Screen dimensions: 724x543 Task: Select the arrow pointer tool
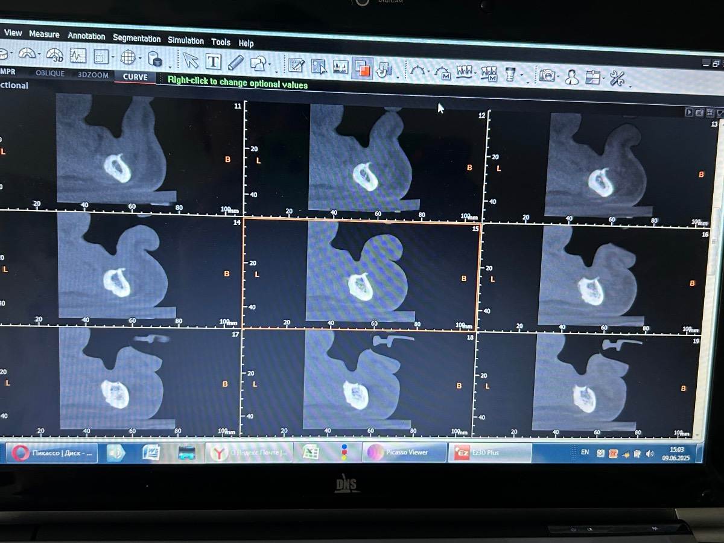tap(190, 61)
